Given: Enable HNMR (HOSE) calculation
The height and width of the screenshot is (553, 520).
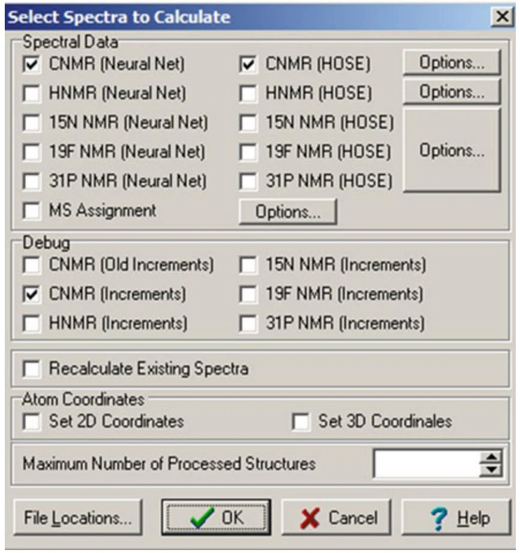Looking at the screenshot, I should [x=248, y=94].
